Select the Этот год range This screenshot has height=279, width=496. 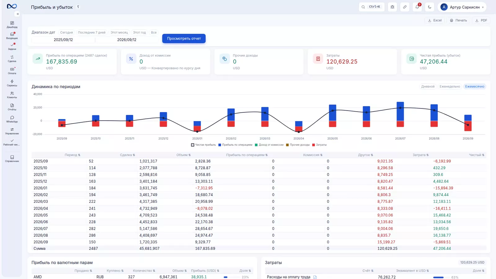139,32
